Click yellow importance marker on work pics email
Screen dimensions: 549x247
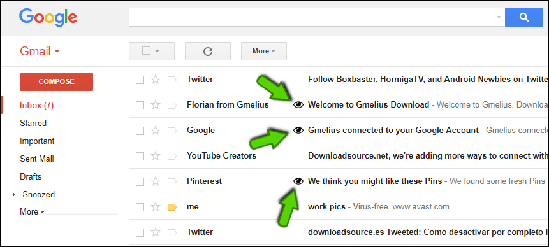(172, 207)
